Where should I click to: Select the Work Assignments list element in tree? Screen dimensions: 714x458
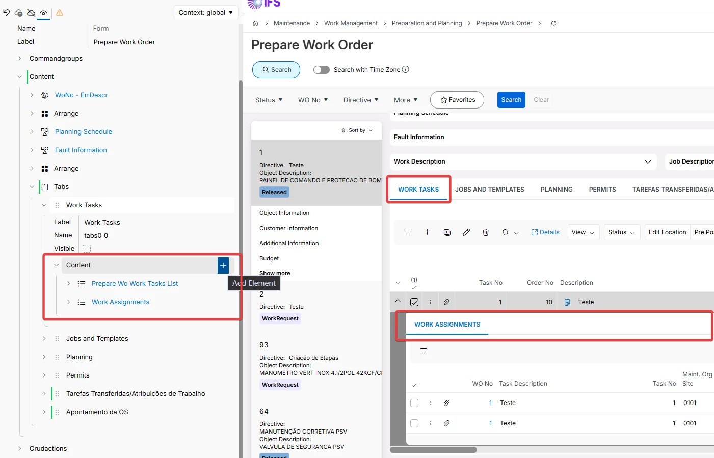(120, 302)
